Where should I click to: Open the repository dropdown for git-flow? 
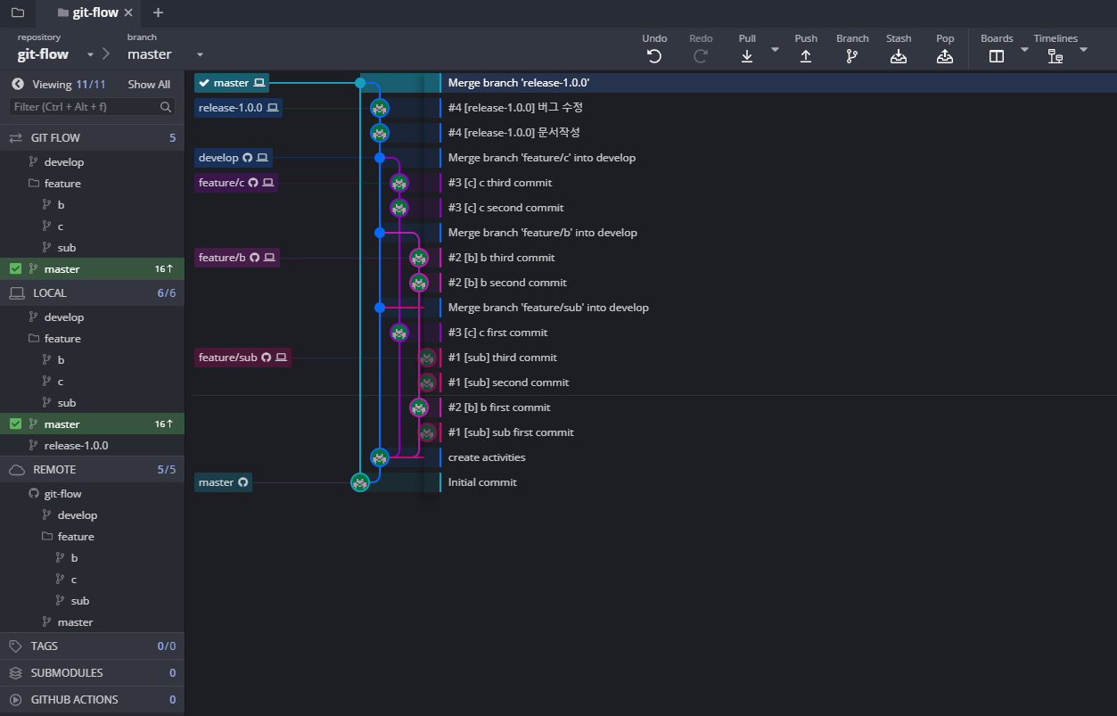pos(89,53)
